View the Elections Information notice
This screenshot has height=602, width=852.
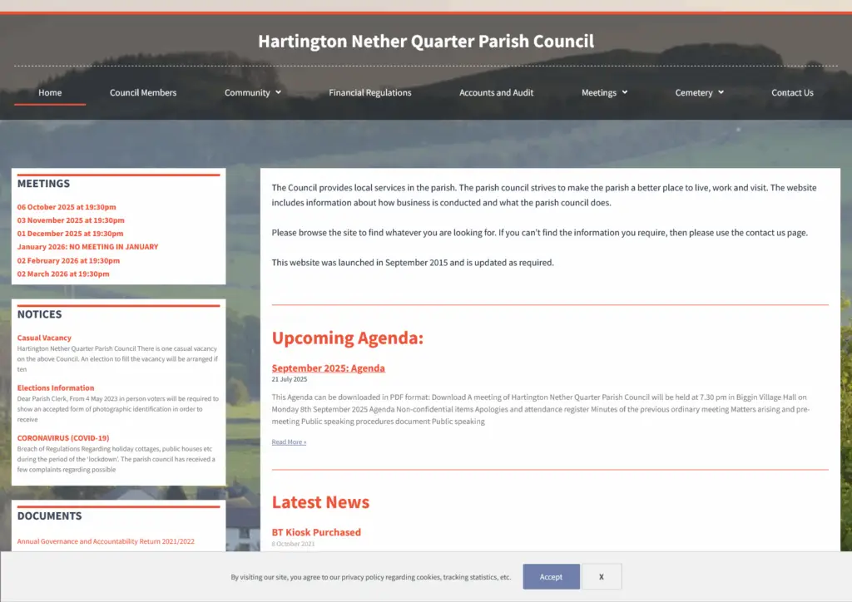(56, 387)
